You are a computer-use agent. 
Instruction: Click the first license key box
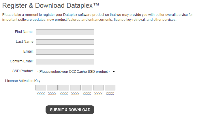click(x=41, y=88)
